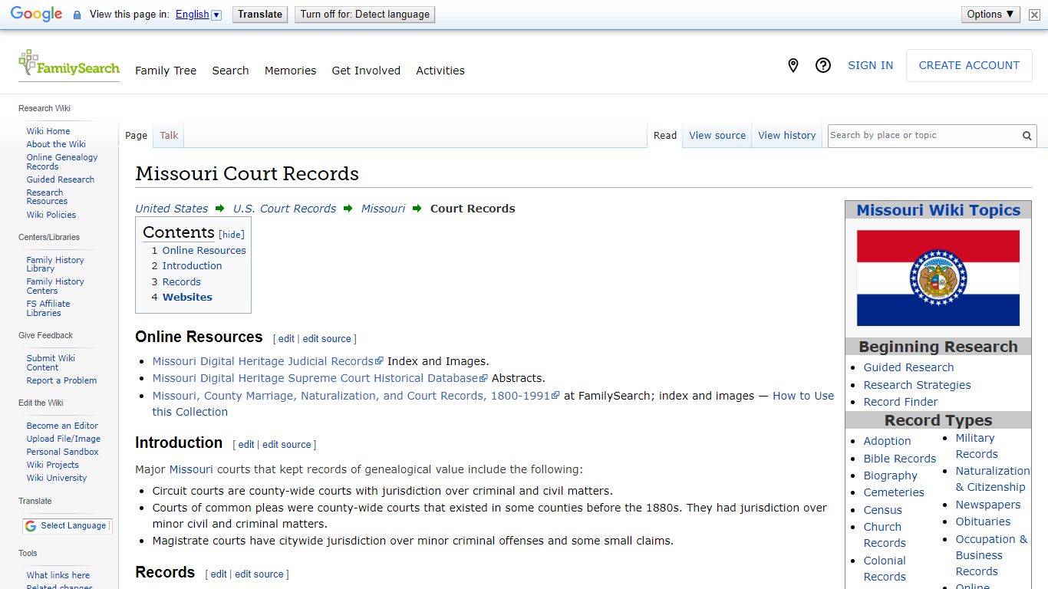Viewport: 1048px width, 589px height.
Task: Click the Translate button
Action: tap(260, 14)
